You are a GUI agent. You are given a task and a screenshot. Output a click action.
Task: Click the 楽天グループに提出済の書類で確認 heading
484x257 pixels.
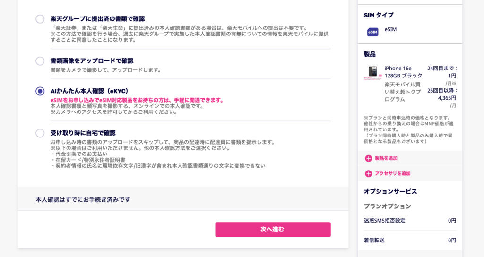click(x=97, y=19)
